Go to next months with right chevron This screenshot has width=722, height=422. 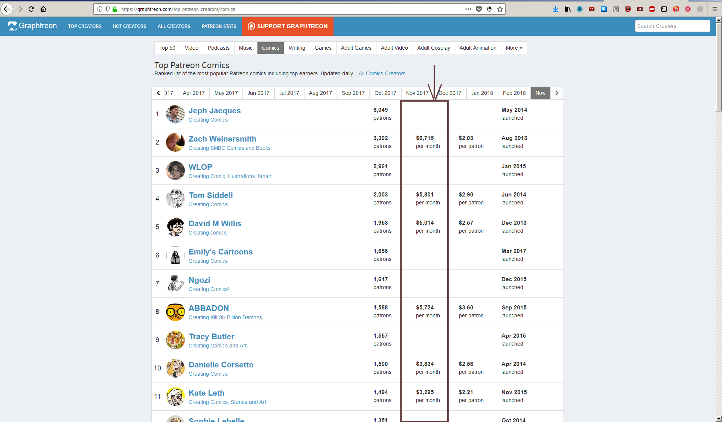(557, 93)
